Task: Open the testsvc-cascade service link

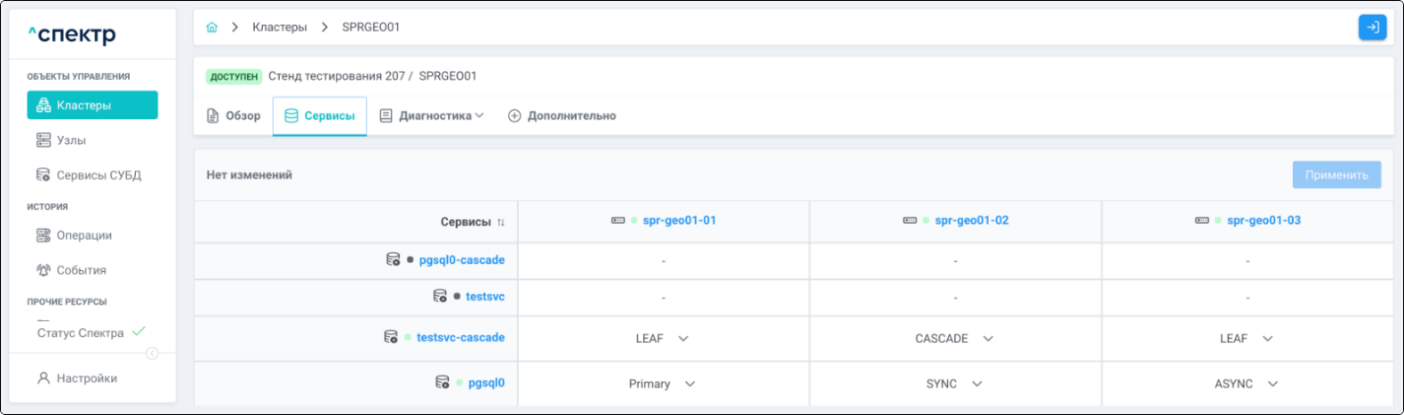Action: (460, 338)
